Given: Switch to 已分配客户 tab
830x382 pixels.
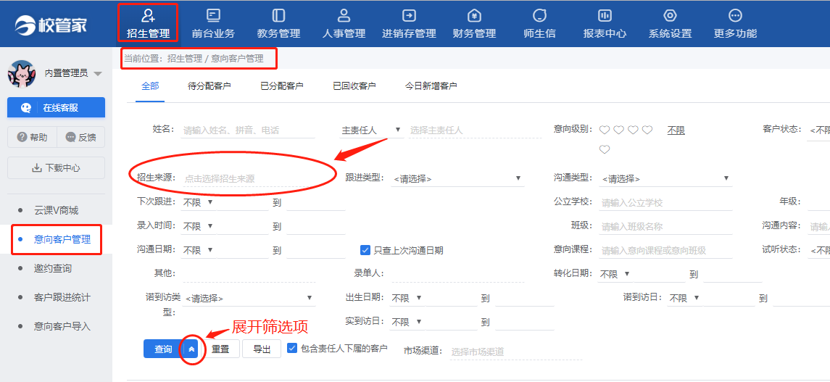Looking at the screenshot, I should (x=281, y=86).
